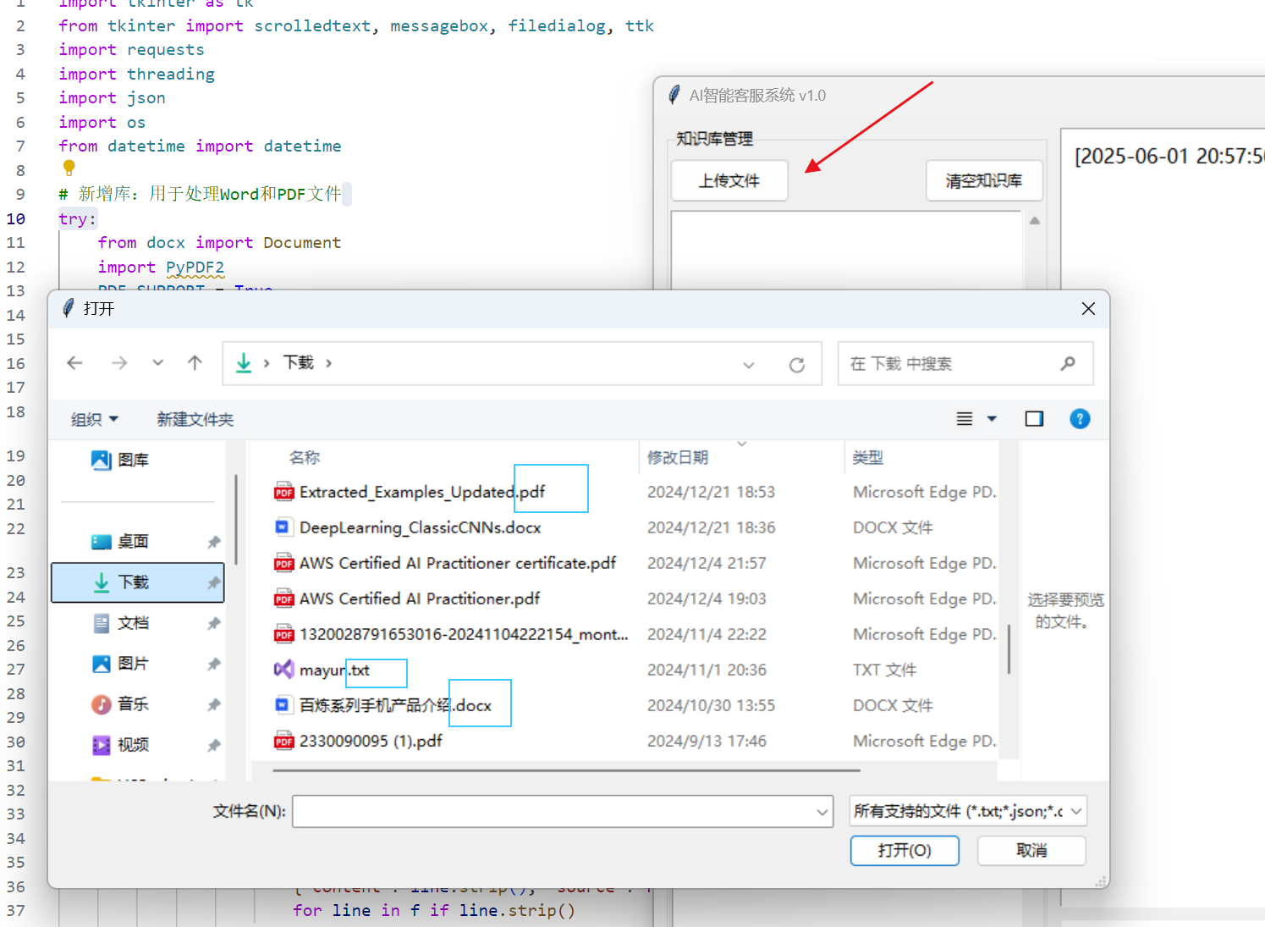Open the view options dropdown arrow

point(992,419)
